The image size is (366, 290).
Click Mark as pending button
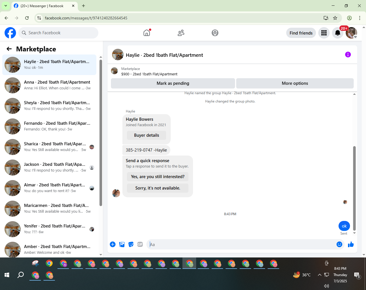coord(173,83)
